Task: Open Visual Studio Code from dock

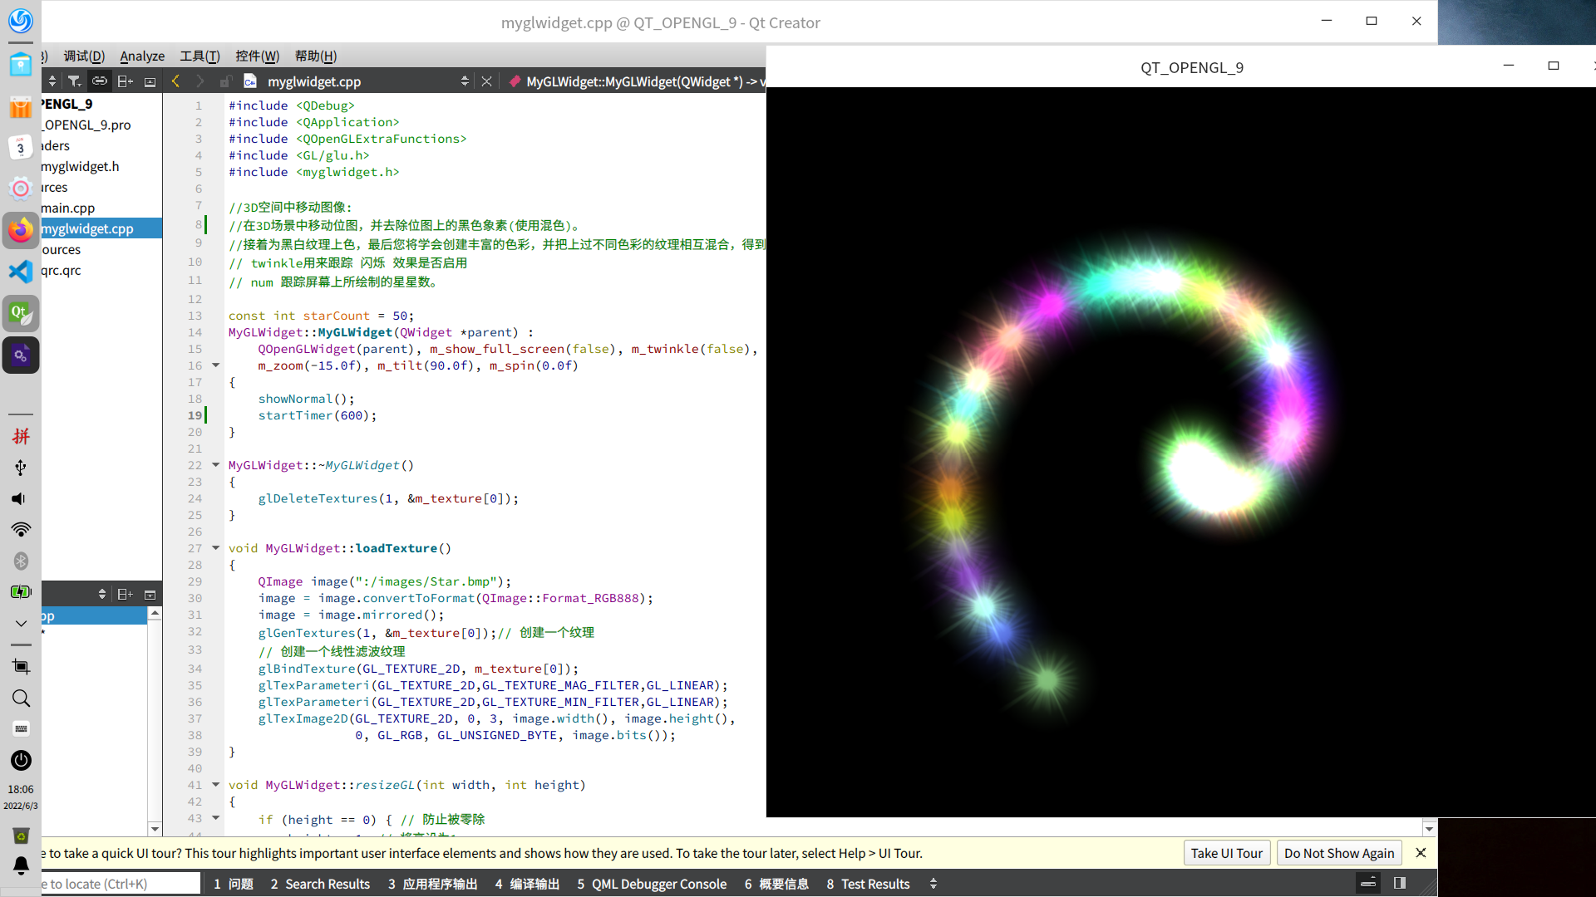Action: pos(21,272)
